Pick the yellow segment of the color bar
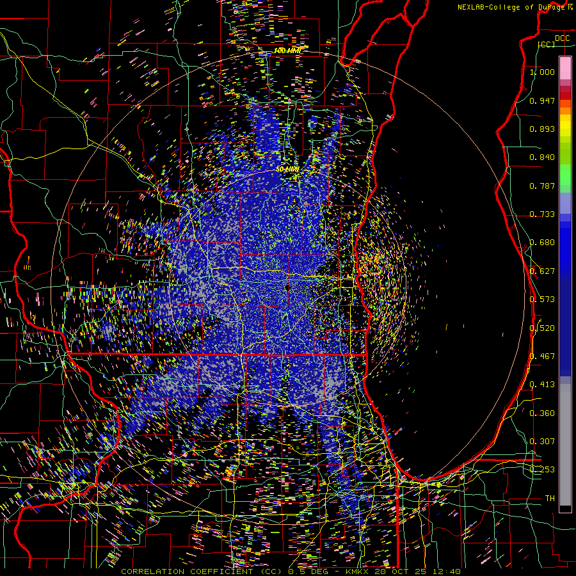This screenshot has height=576, width=576. click(565, 125)
